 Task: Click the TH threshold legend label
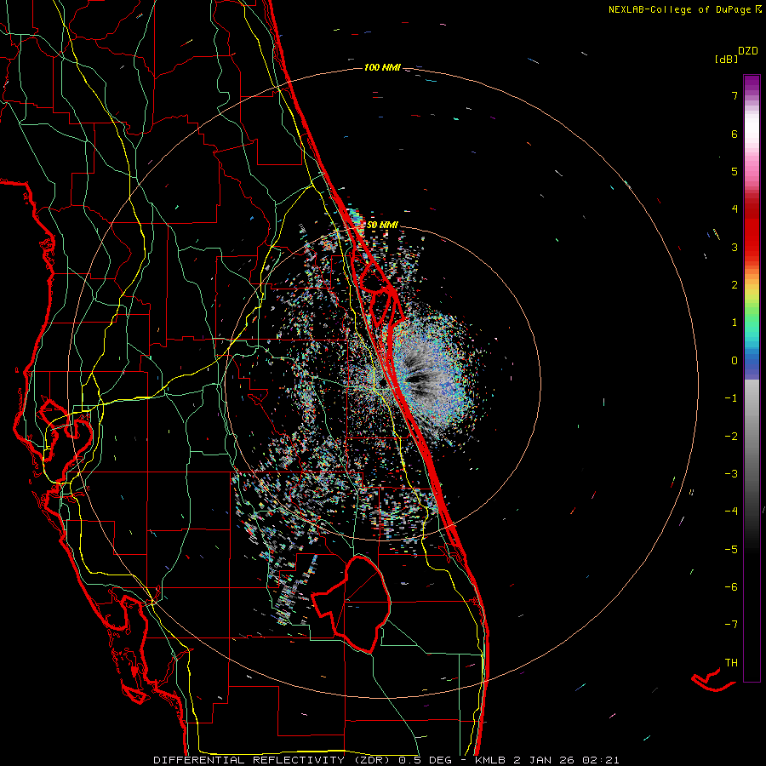731,663
